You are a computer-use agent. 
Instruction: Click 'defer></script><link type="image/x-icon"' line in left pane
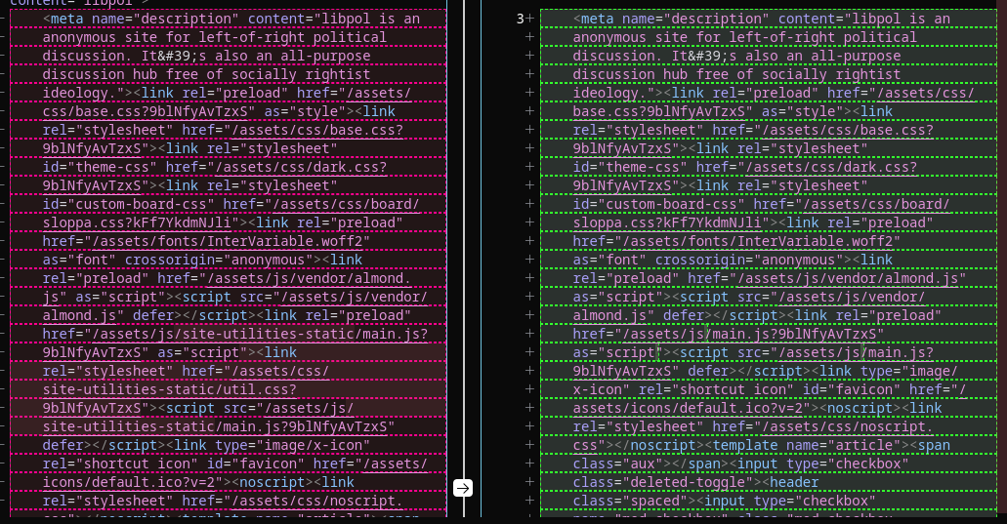[x=206, y=445]
